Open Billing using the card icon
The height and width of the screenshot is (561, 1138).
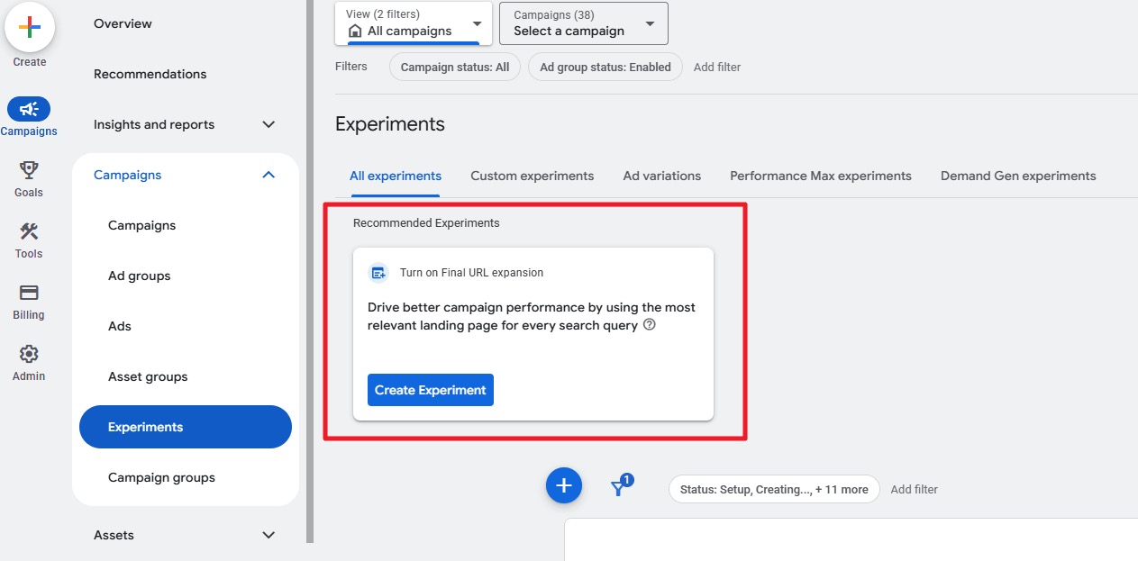pyautogui.click(x=28, y=294)
